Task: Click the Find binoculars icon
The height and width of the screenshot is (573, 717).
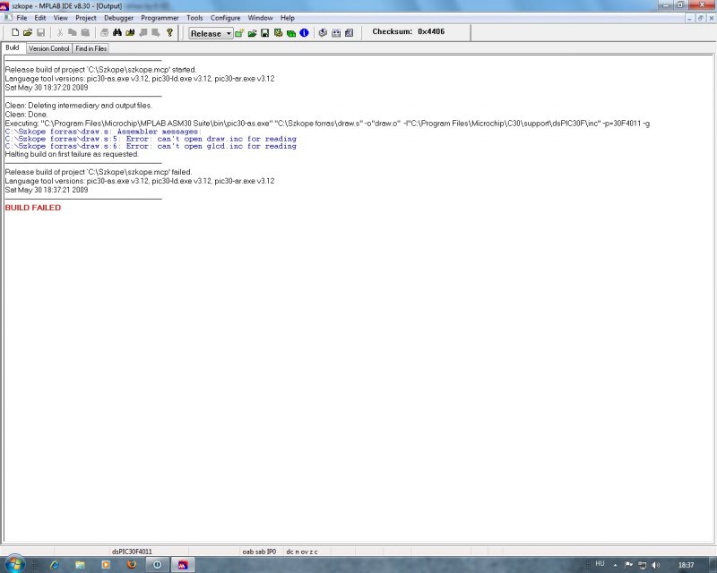Action: click(x=117, y=32)
